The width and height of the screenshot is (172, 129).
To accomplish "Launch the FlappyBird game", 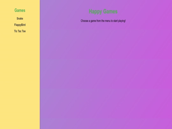I will [x=20, y=25].
